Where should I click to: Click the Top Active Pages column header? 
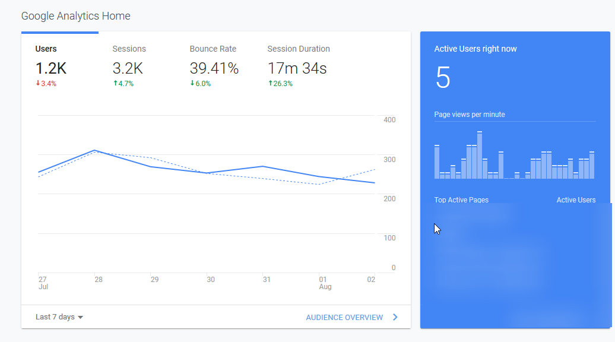461,200
